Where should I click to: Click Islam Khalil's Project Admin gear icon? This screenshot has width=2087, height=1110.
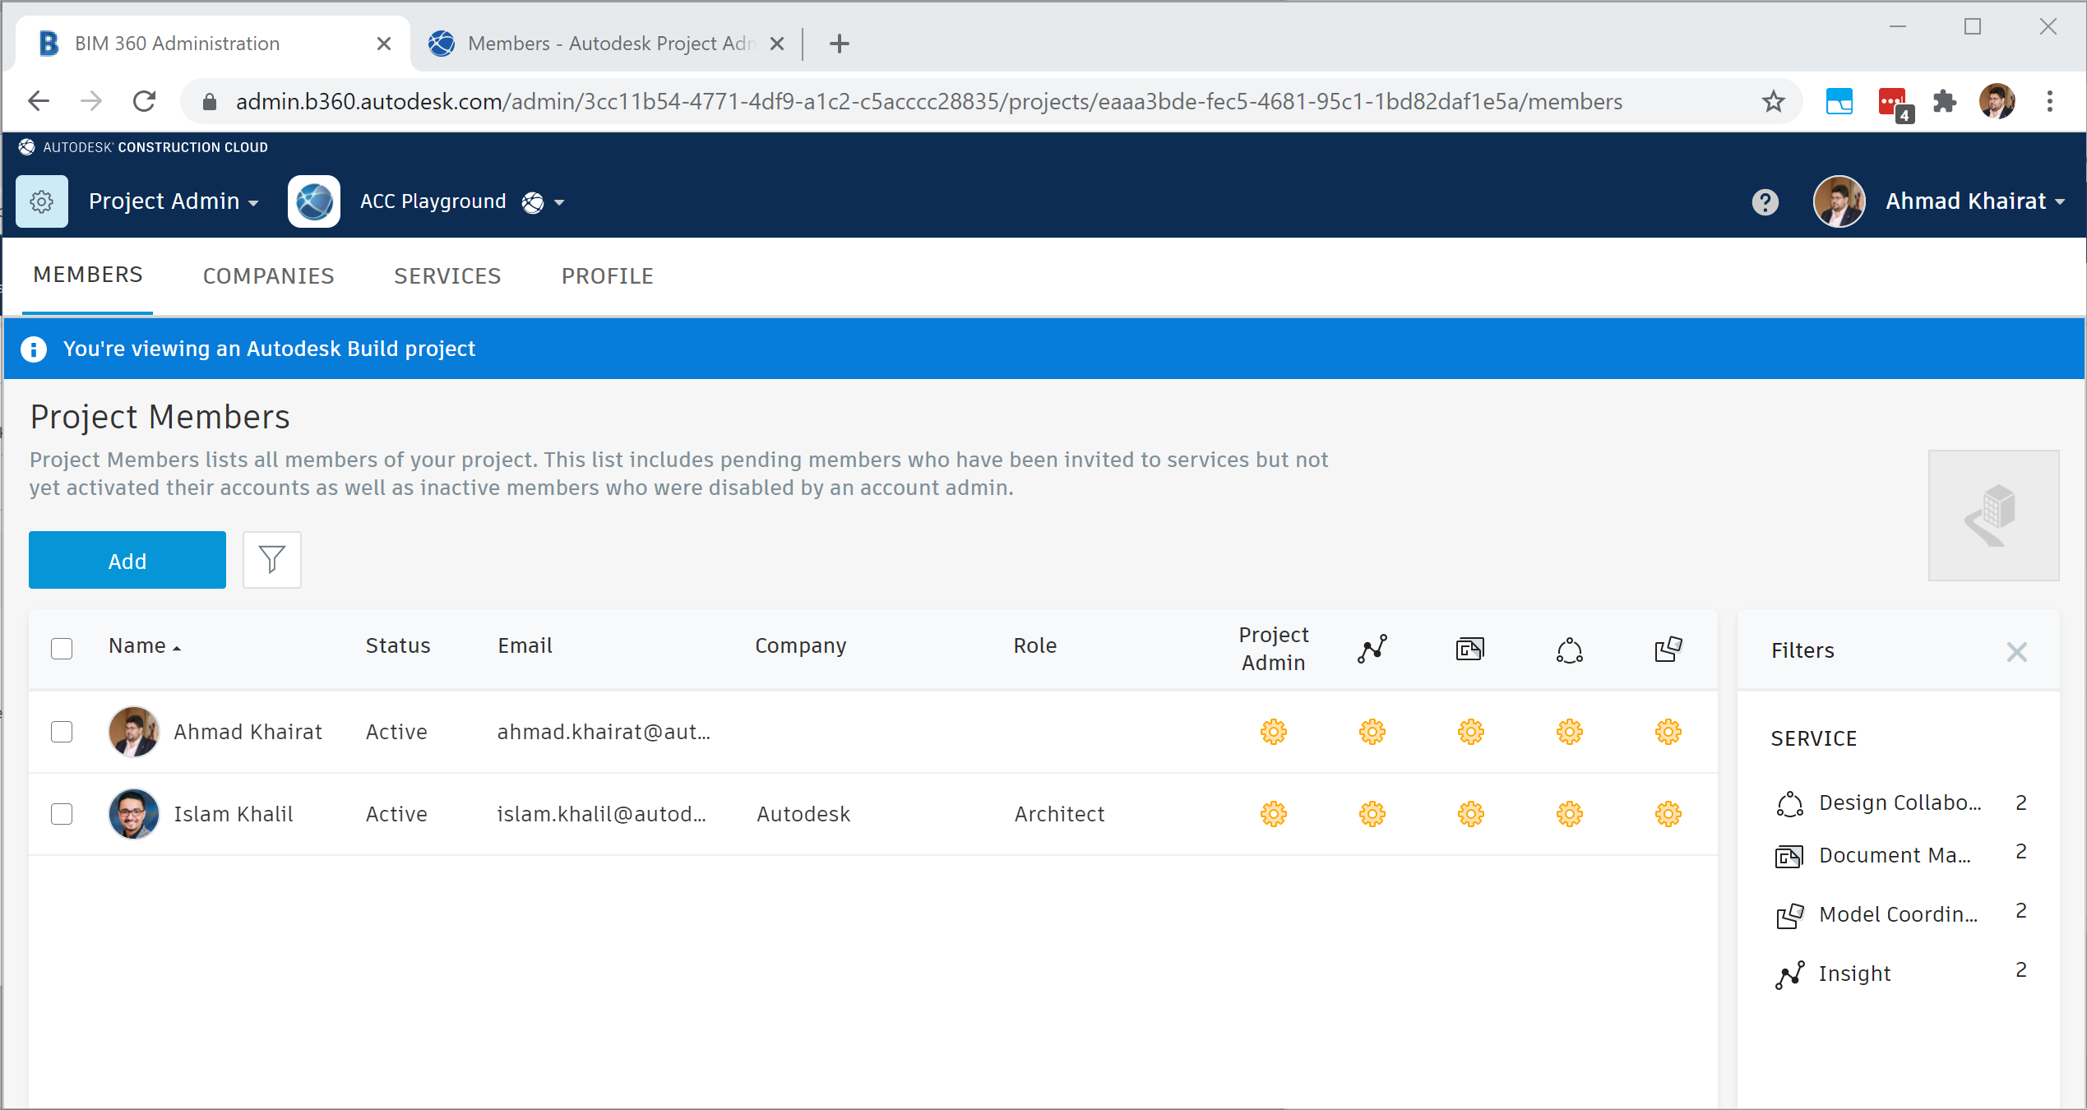[1273, 814]
